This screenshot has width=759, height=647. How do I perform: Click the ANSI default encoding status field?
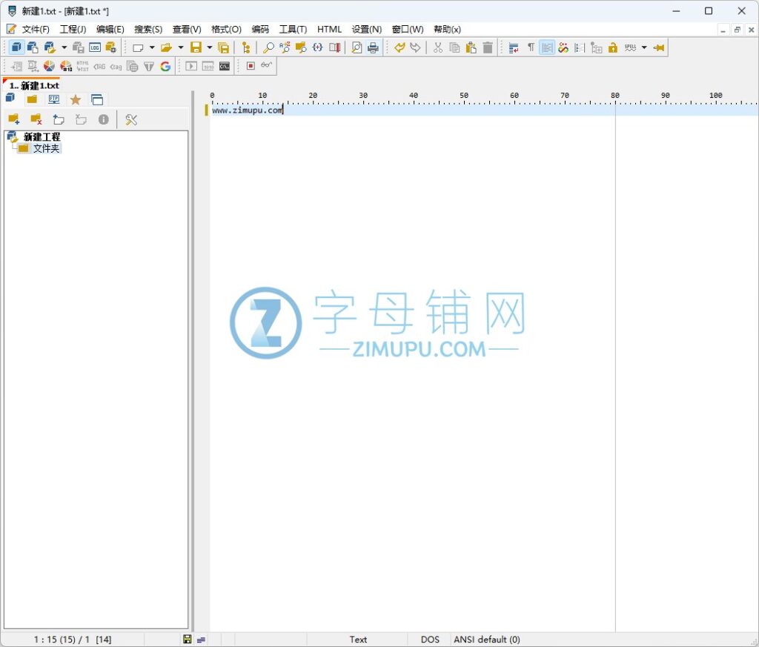tap(487, 639)
